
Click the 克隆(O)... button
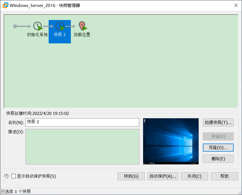218,147
